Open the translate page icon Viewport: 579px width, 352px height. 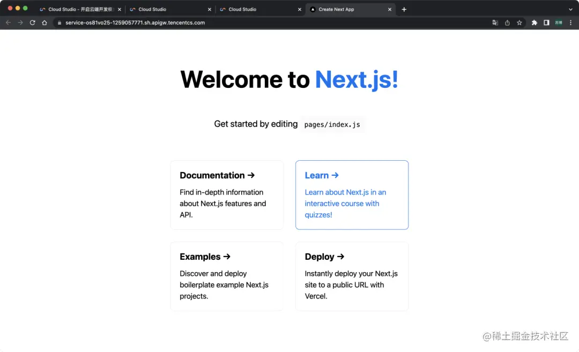495,23
